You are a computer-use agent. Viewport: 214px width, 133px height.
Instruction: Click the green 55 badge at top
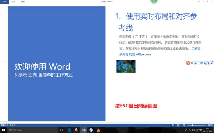click(x=154, y=1)
